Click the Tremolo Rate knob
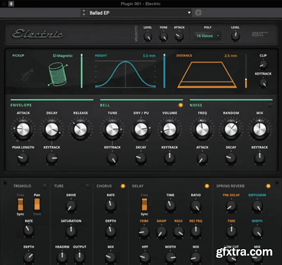The image size is (282, 265). tap(29, 231)
